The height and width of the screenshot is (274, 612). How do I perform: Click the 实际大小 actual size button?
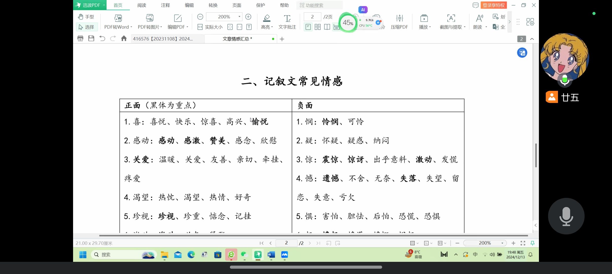tap(210, 27)
